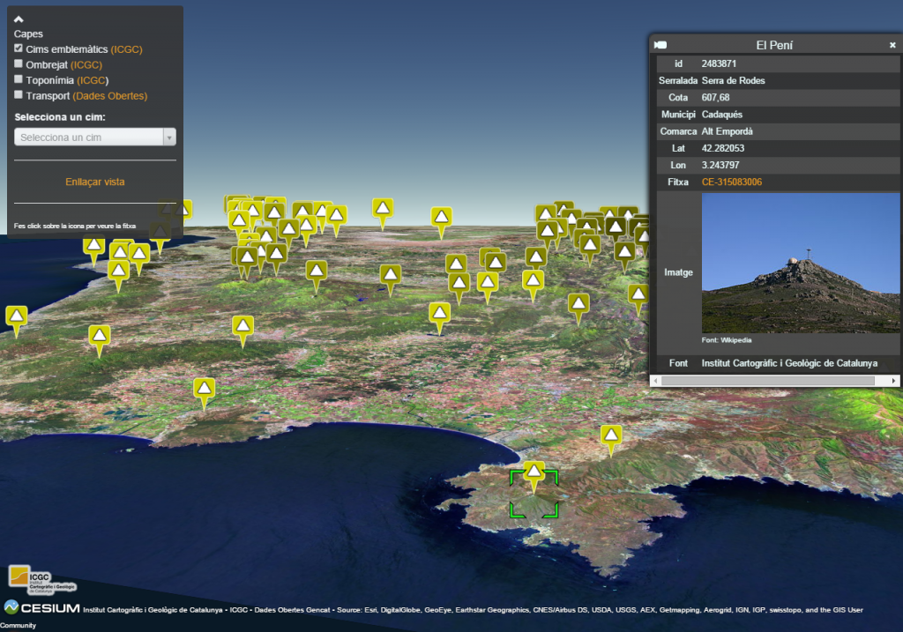Click the ICGC logo at the bottom left
Image resolution: width=903 pixels, height=632 pixels.
(x=42, y=580)
